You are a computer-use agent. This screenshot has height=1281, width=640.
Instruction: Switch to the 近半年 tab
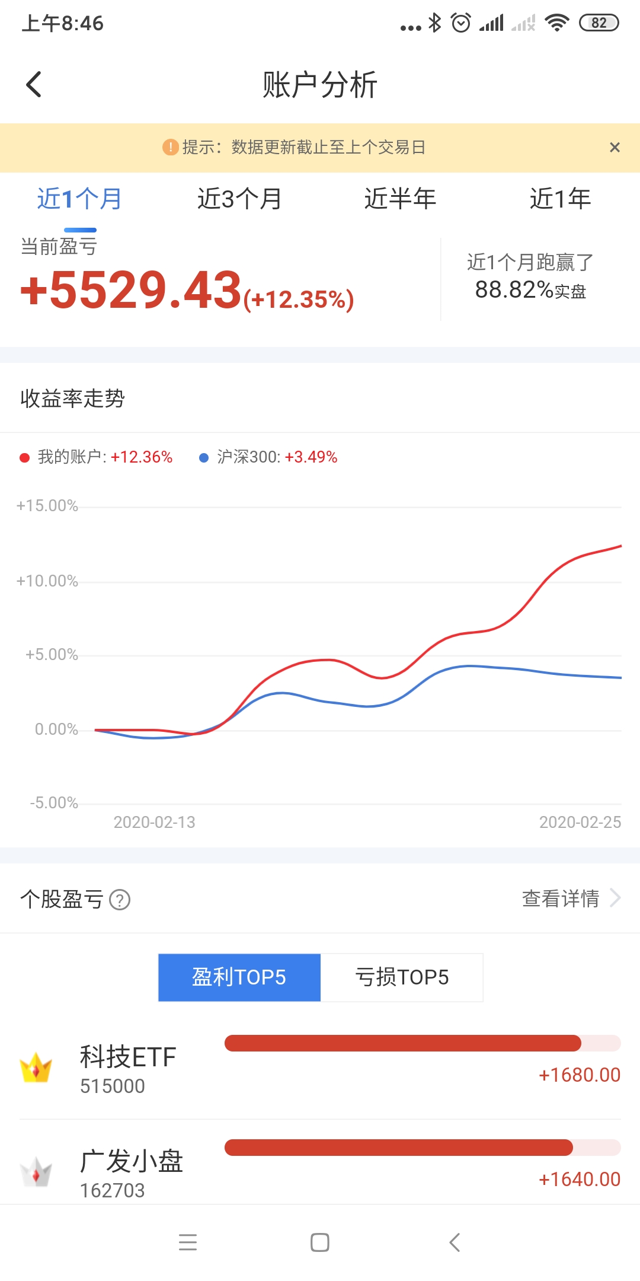(400, 199)
